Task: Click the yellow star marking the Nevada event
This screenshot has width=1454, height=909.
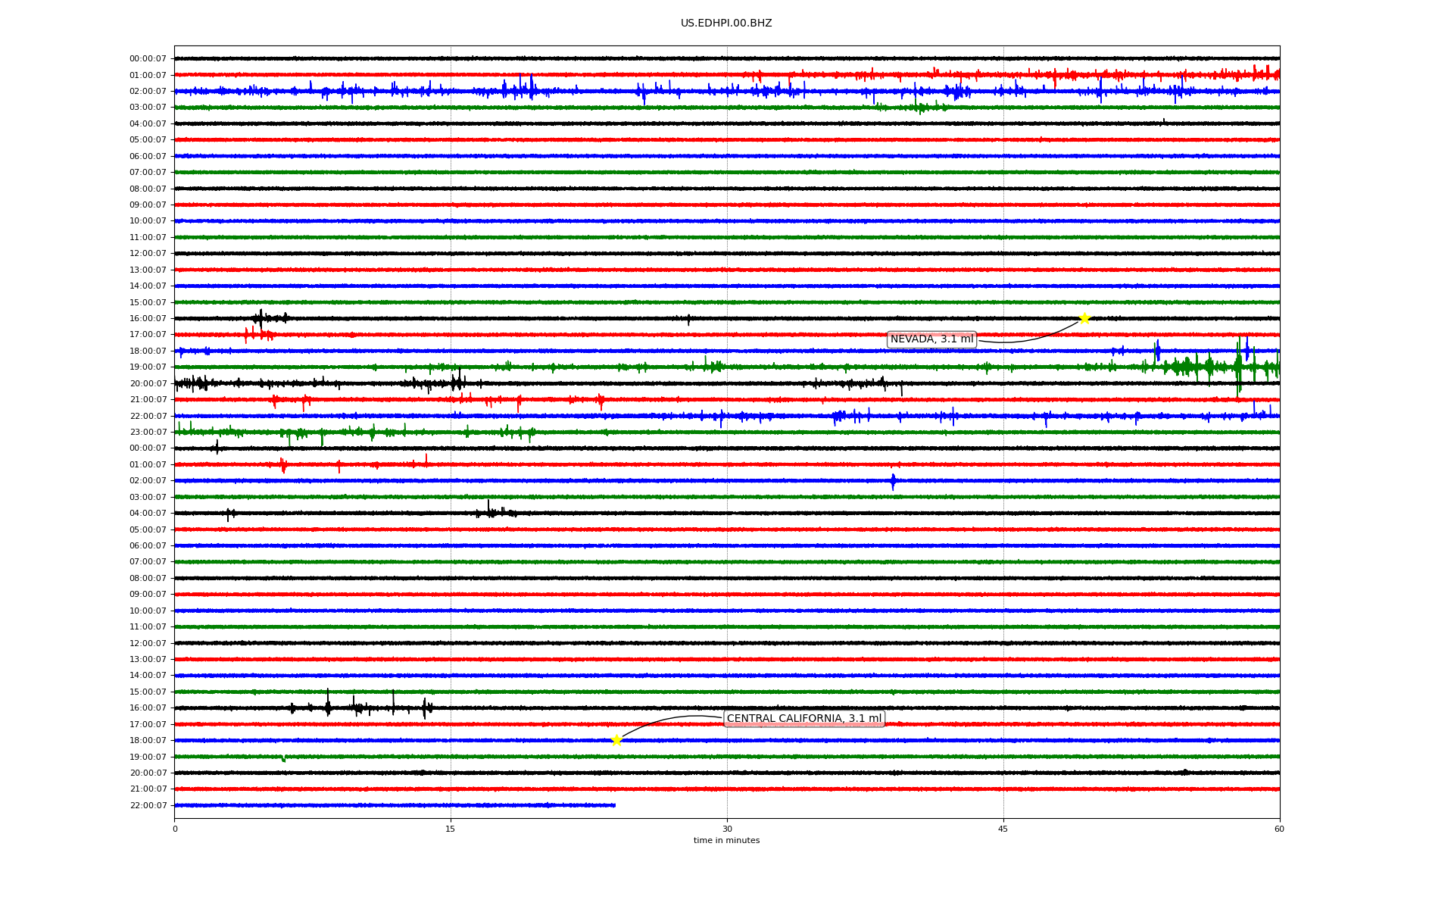Action: [x=1084, y=318]
